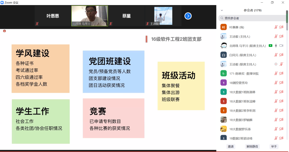Click the Zoom logo in the title bar
The image size is (289, 152).
[x=2, y=2]
